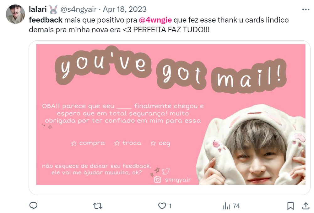Bookmark this tweet
Screen dimensions: 314x213
point(290,206)
